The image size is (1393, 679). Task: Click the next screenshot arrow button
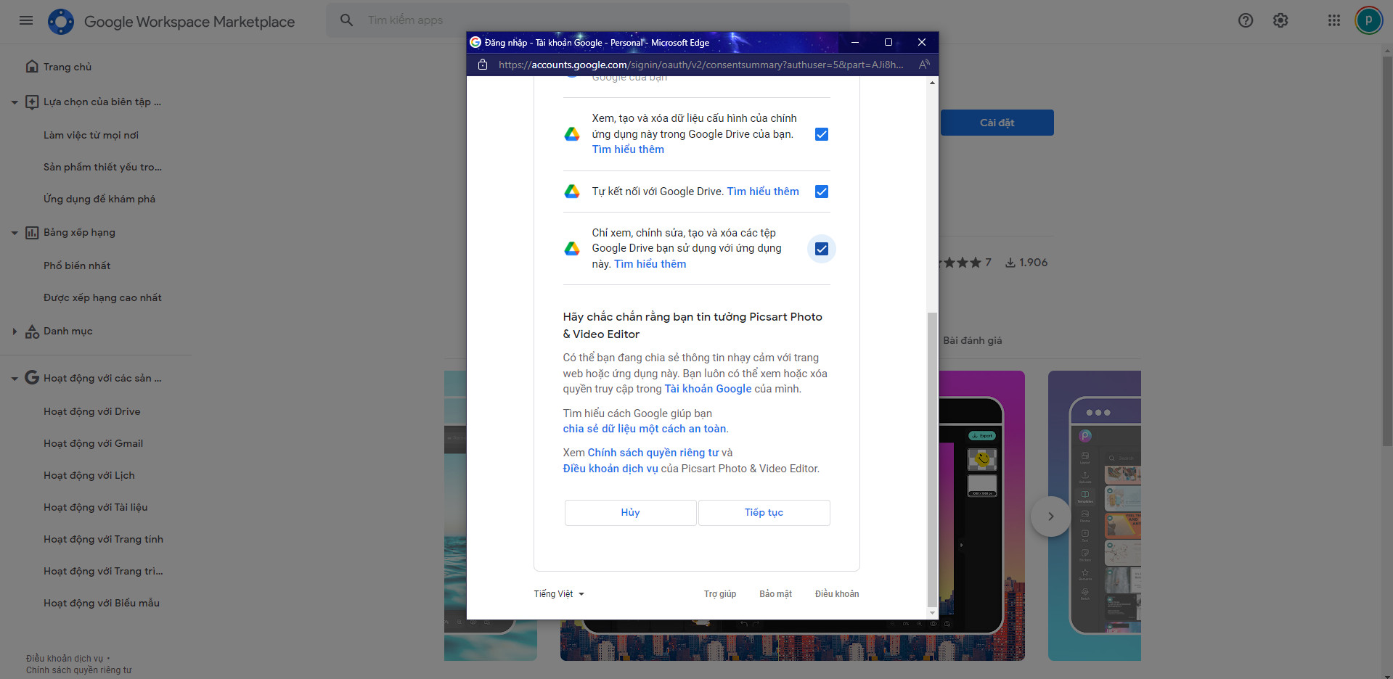click(x=1050, y=517)
